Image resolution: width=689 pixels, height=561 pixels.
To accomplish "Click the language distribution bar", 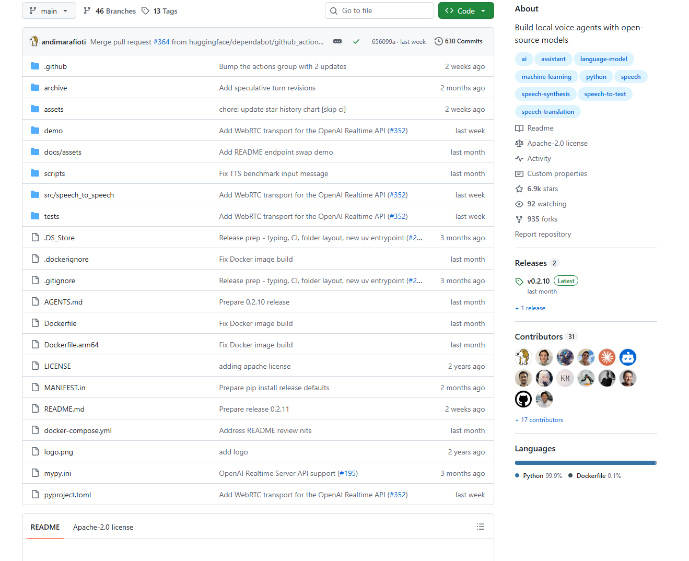I will click(x=586, y=463).
